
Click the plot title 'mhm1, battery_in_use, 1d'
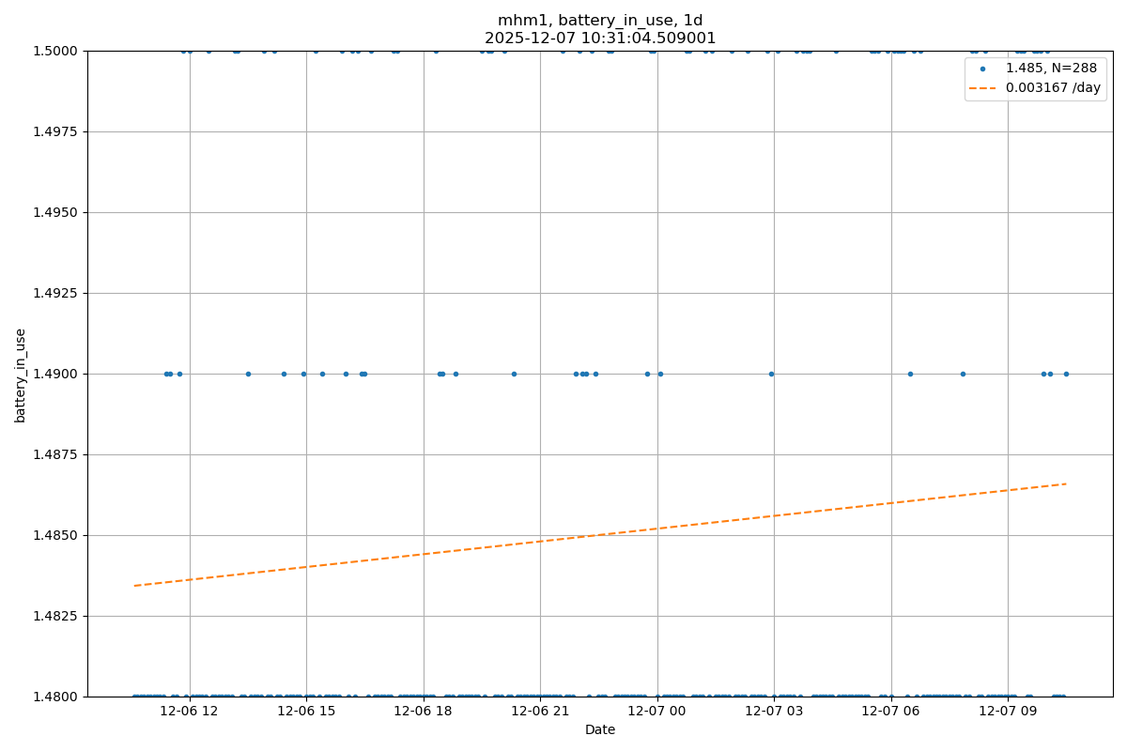[600, 21]
